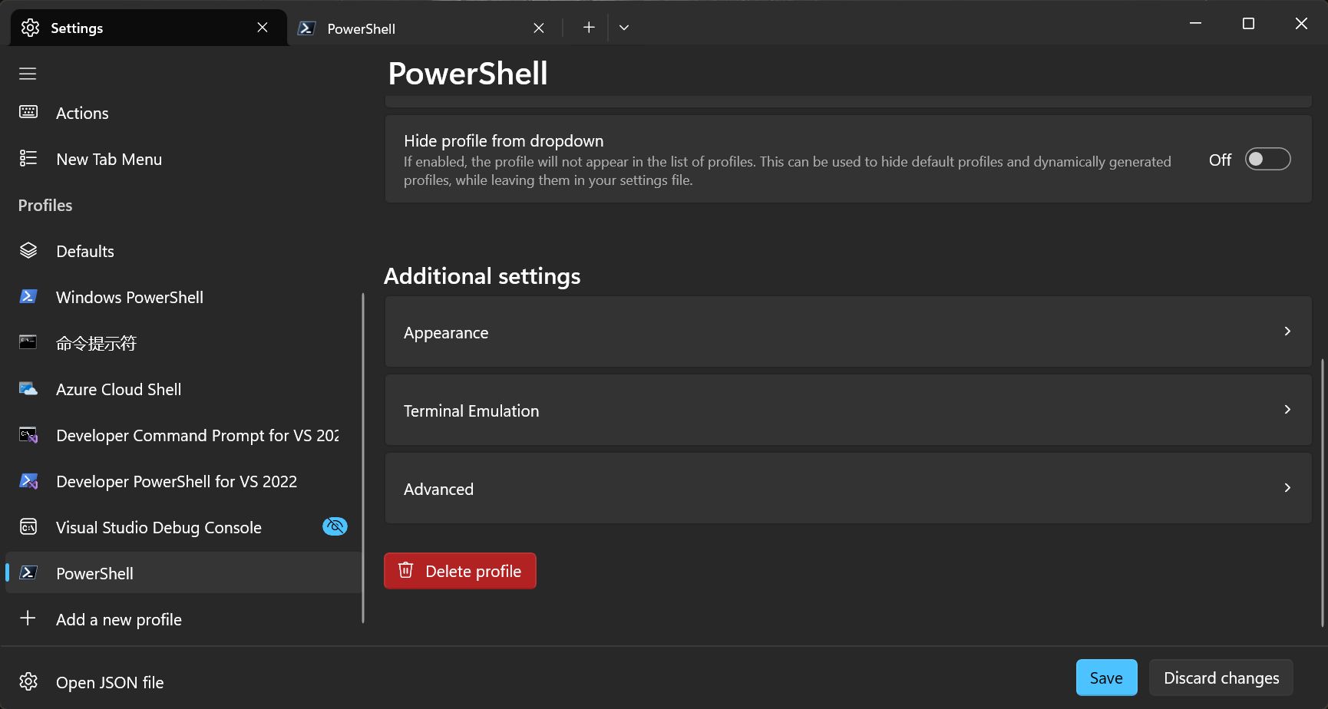Viewport: 1328px width, 709px height.
Task: Click the Developer PowerShell for VS 2022 icon
Action: (28, 481)
